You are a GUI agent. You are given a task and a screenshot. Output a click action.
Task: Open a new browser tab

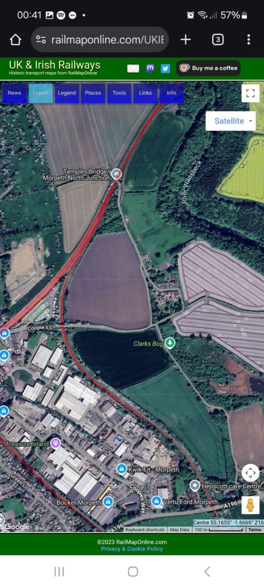186,39
